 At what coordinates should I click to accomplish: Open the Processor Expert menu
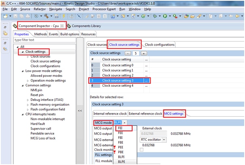[x=105, y=9]
